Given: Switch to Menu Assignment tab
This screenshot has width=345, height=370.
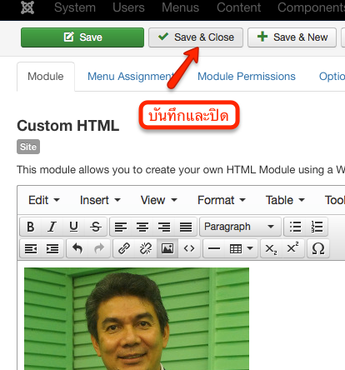Looking at the screenshot, I should click(131, 77).
